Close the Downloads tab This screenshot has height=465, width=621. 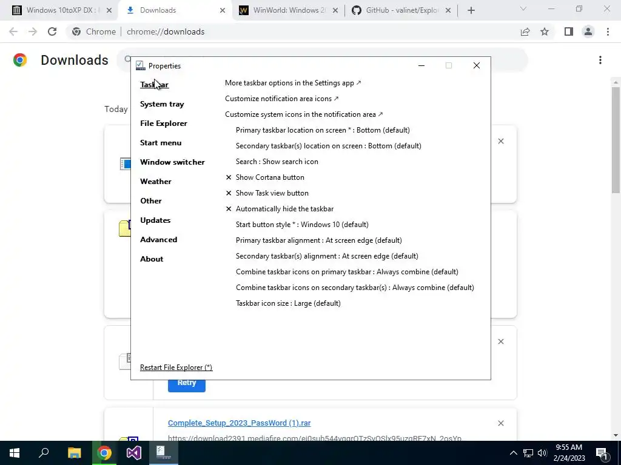pyautogui.click(x=223, y=10)
